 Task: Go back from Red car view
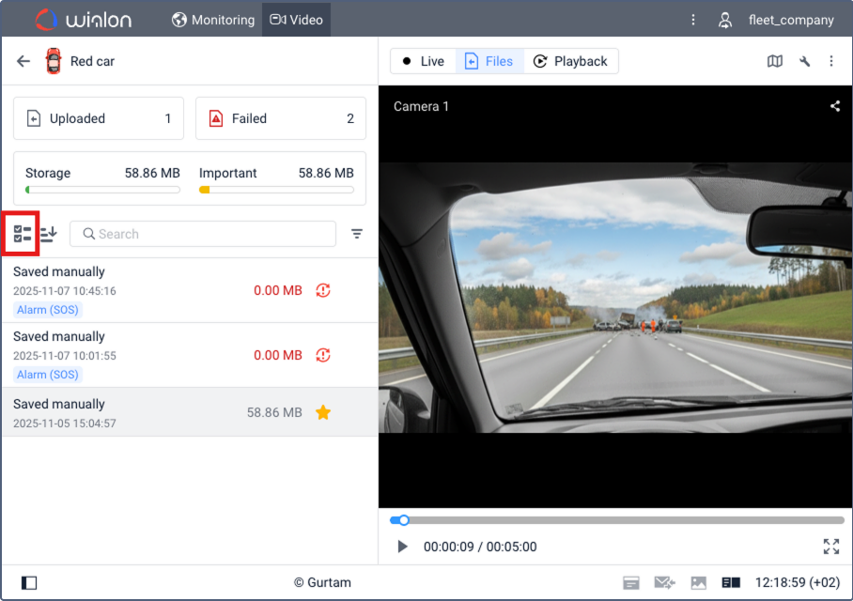(x=23, y=62)
